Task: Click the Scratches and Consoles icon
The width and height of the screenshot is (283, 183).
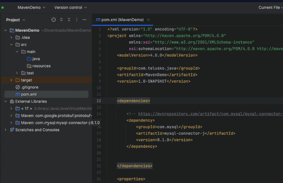Action: pyautogui.click(x=12, y=130)
